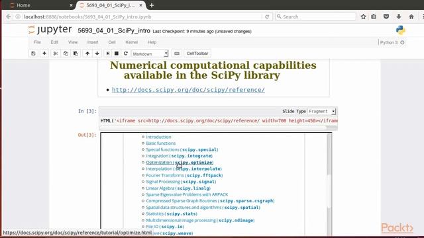424x238 pixels.
Task: Open bookmarks library icon
Action: (374, 17)
